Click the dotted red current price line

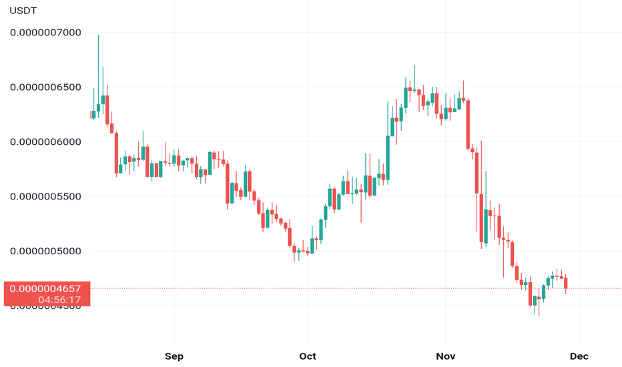356,288
